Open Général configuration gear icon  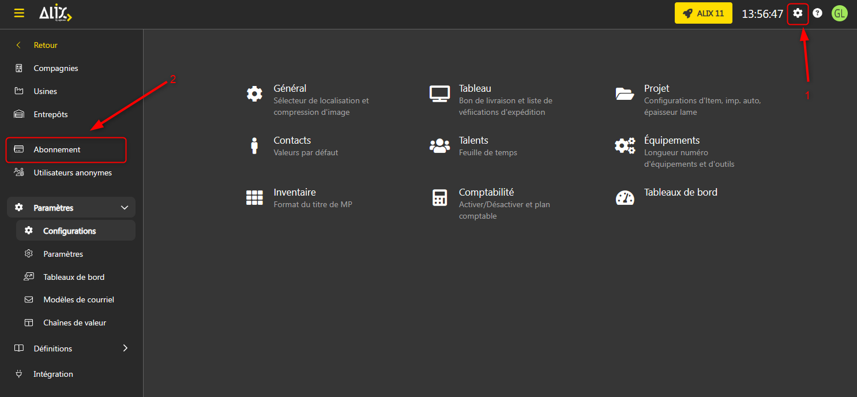[254, 93]
